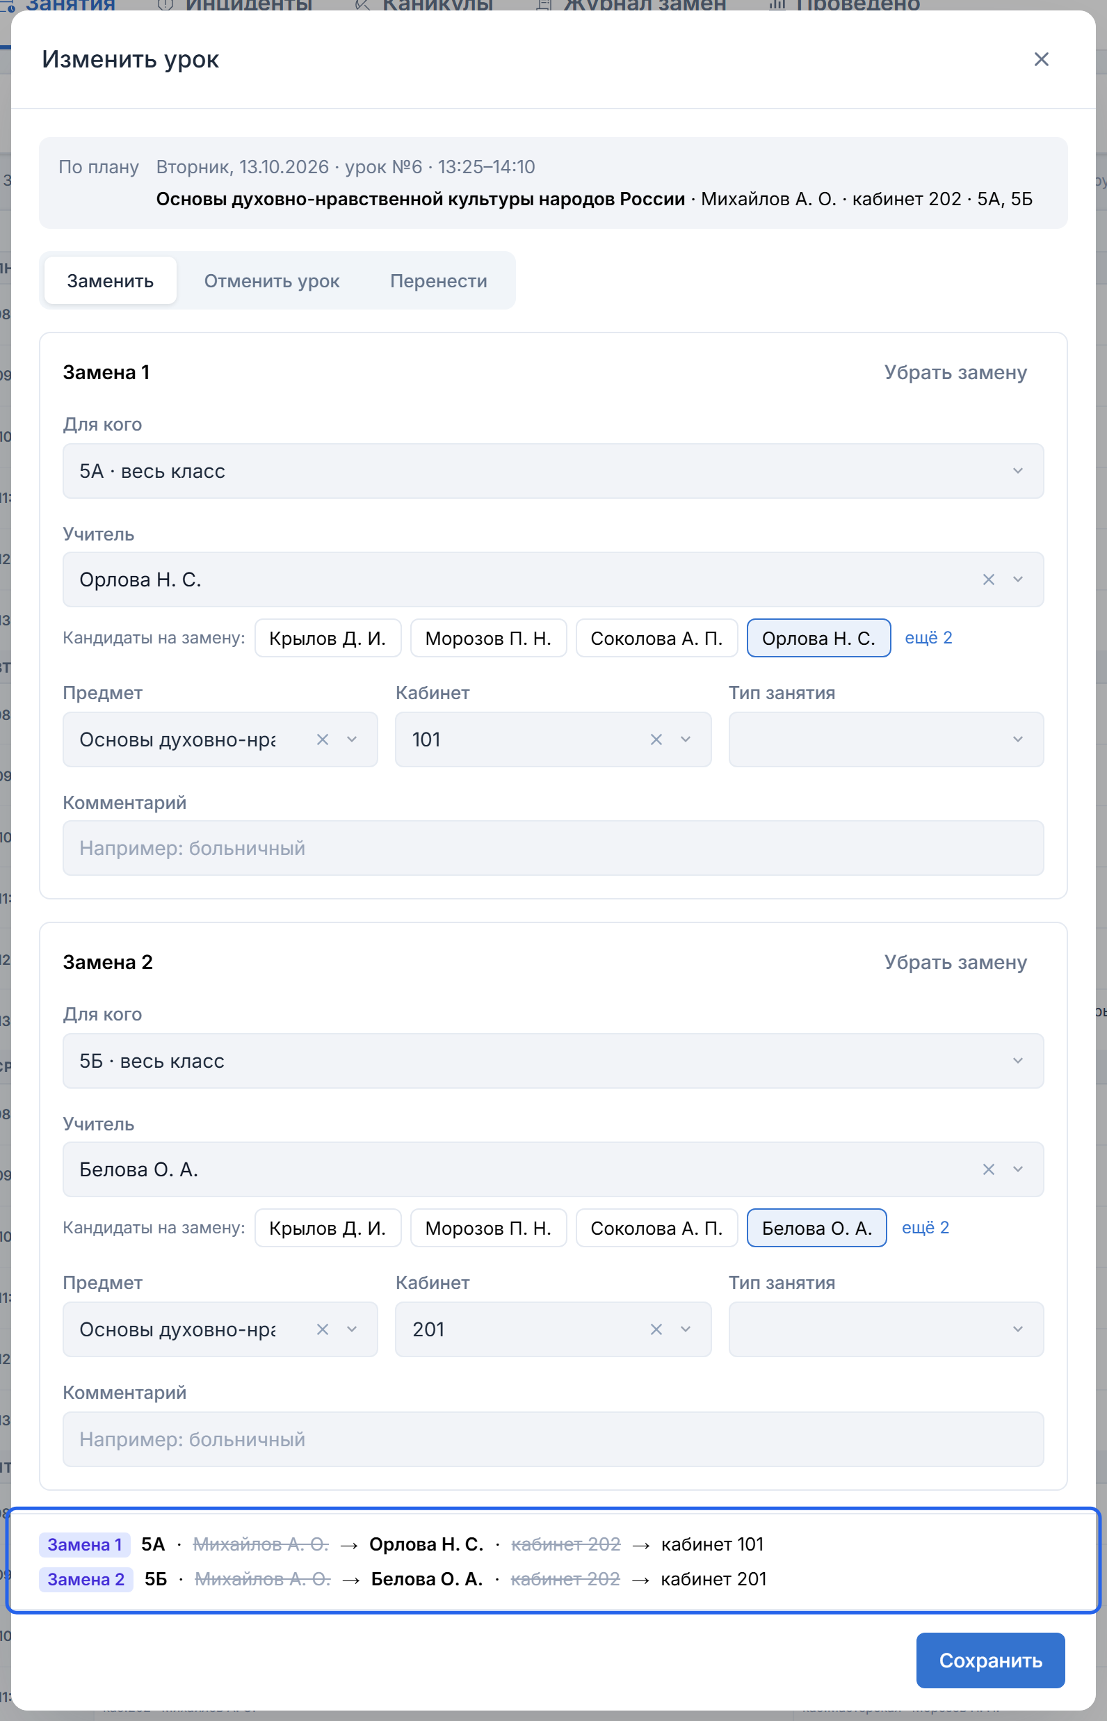Screen dimensions: 1107x1721
Task: Open the Кабинет 201 dropdown arrow
Action: tap(686, 1329)
